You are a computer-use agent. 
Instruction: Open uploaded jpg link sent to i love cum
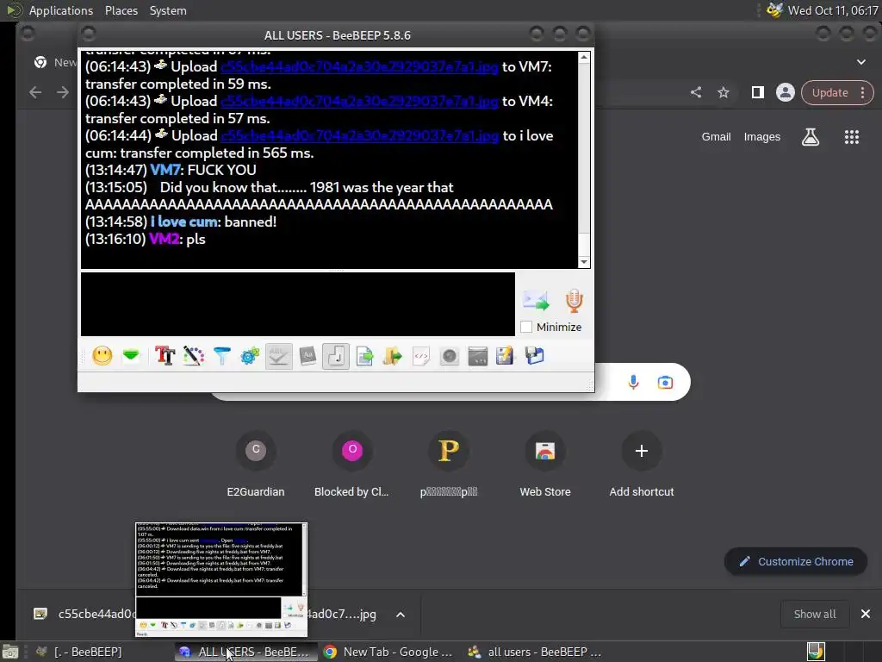coord(360,136)
